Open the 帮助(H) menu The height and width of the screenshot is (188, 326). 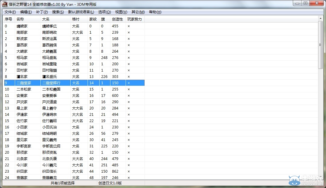click(x=155, y=12)
